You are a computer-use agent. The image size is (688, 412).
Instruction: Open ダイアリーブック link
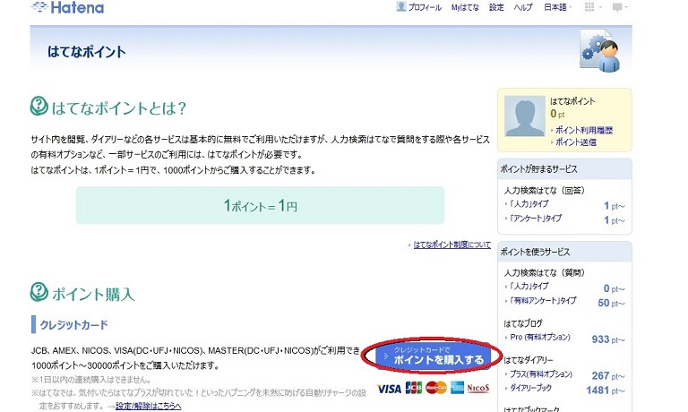tap(530, 388)
